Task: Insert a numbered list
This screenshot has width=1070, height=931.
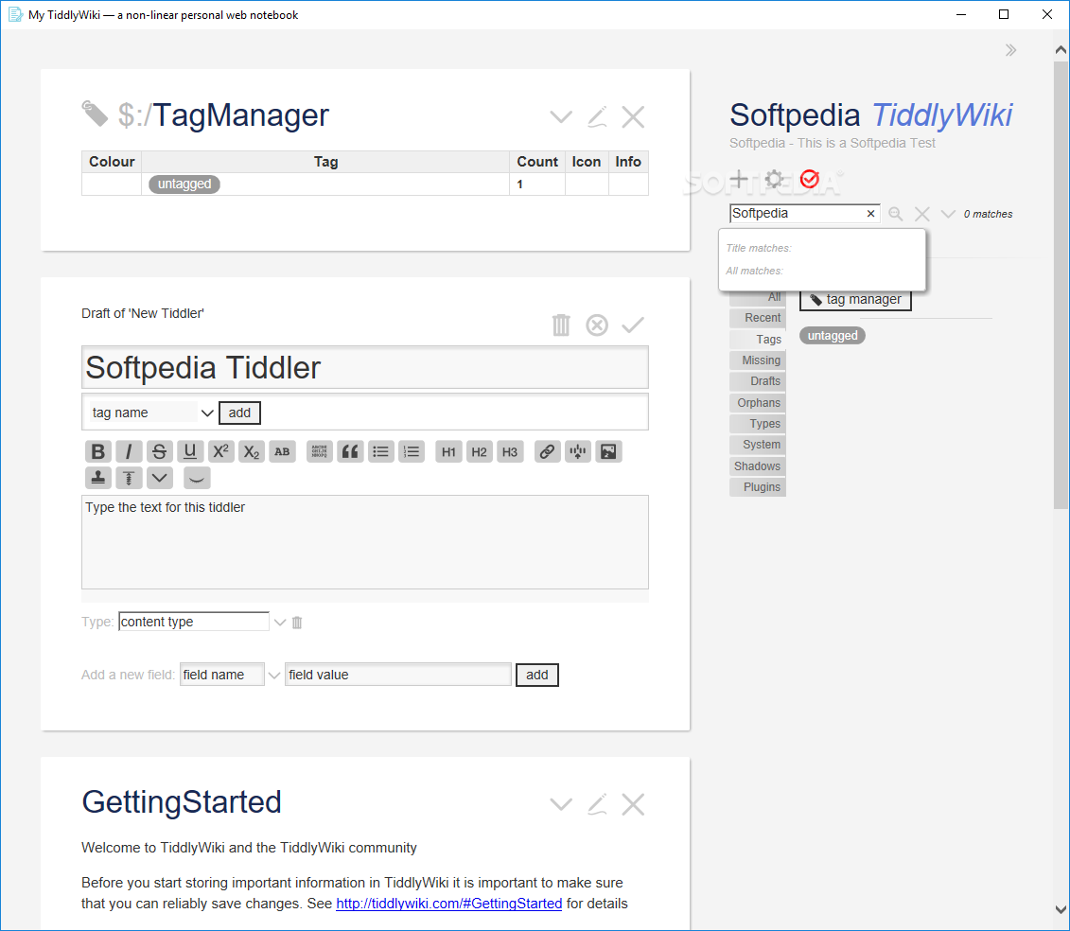Action: 412,451
